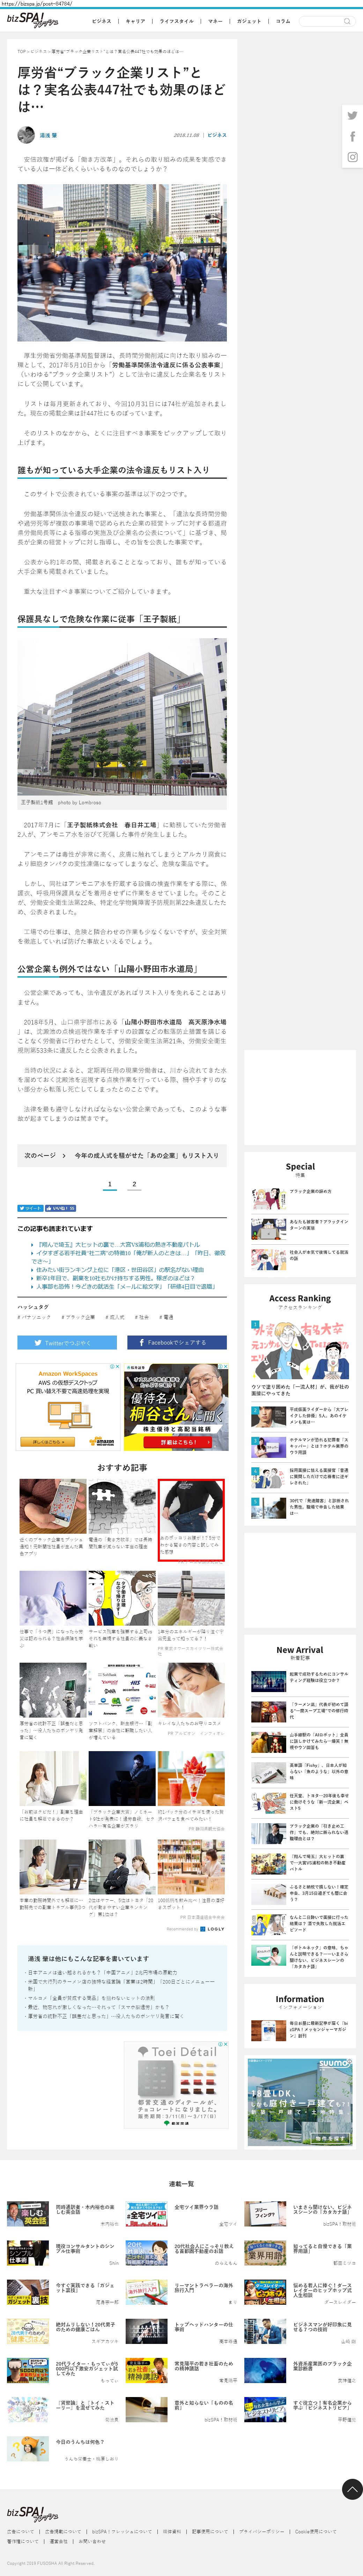Screen dimensions: 363x2576
Task: Open the crosswalk photo at top of article
Action: point(122,262)
